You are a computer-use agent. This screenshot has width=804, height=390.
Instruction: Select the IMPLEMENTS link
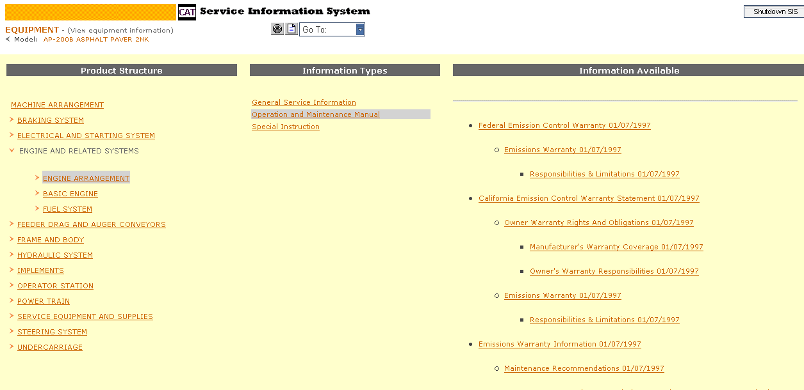(40, 270)
